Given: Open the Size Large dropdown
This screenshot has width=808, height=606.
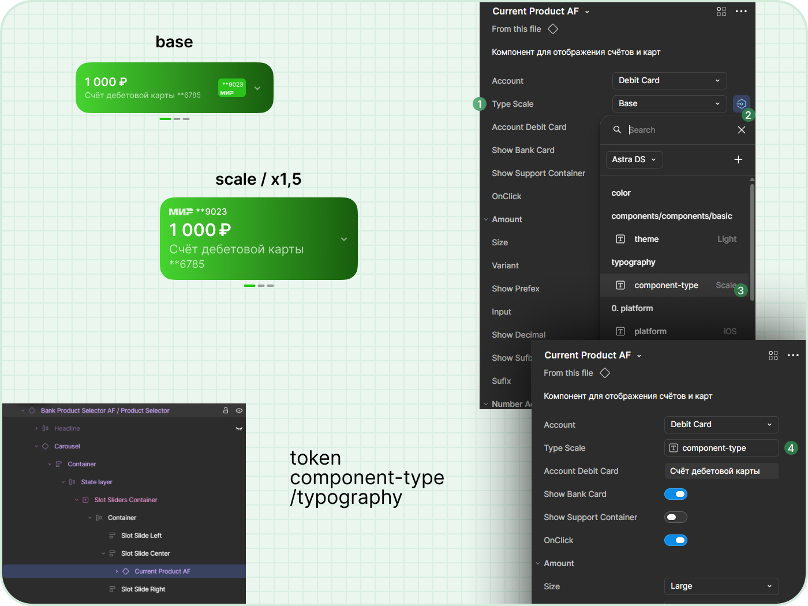Looking at the screenshot, I should [721, 586].
